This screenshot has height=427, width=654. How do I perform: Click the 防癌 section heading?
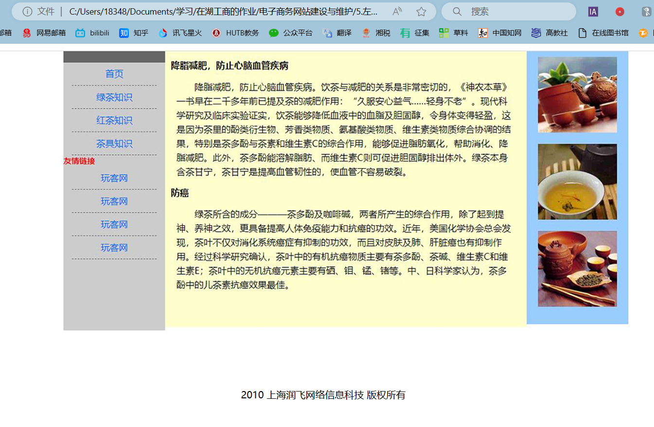click(x=179, y=193)
